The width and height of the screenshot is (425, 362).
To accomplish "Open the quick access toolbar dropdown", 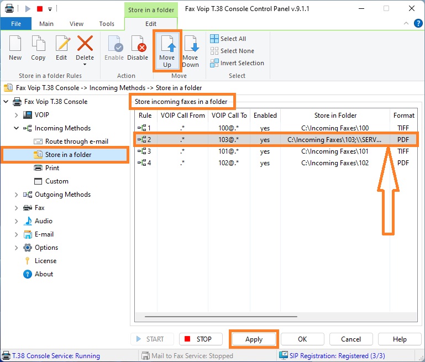I will point(50,9).
